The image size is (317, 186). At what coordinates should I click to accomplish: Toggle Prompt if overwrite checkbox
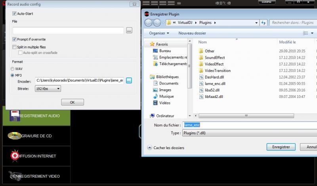(14, 39)
